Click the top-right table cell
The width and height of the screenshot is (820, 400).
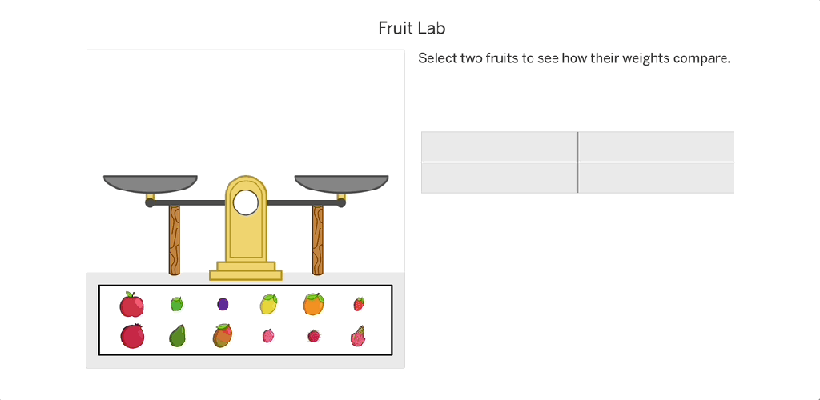click(x=656, y=146)
